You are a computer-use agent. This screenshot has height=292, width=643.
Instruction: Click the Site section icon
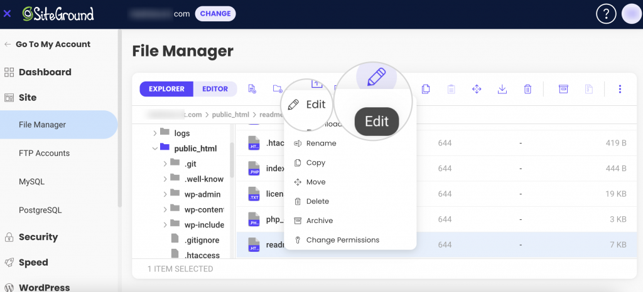(9, 98)
